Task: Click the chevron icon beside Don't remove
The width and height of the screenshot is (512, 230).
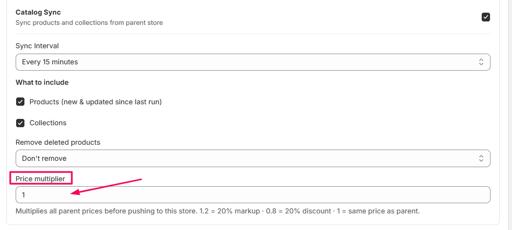Action: pos(481,158)
